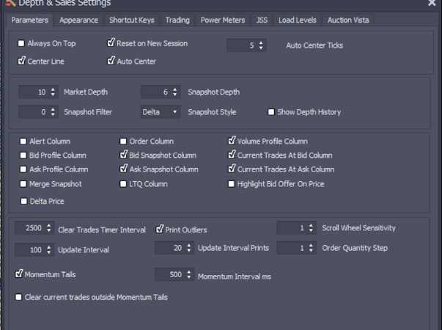The image size is (442, 330).
Task: Increase Snapshot Filter value with up arrow
Action: (x=51, y=109)
